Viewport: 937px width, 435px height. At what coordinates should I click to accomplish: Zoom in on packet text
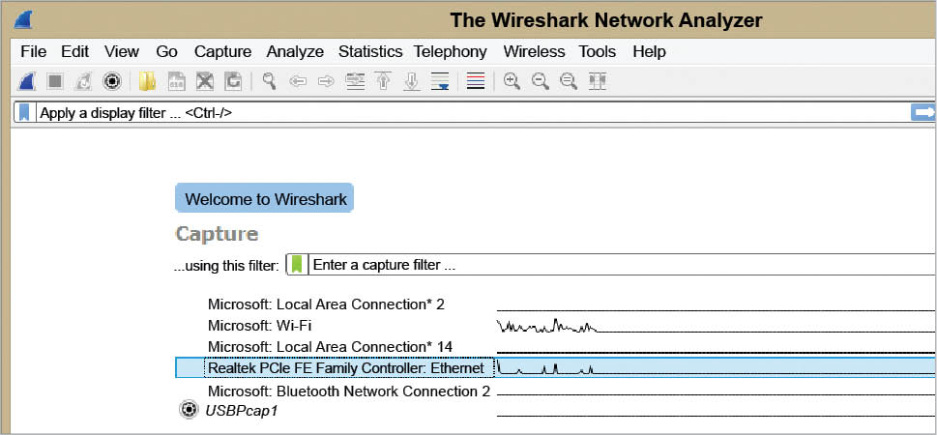(x=512, y=81)
